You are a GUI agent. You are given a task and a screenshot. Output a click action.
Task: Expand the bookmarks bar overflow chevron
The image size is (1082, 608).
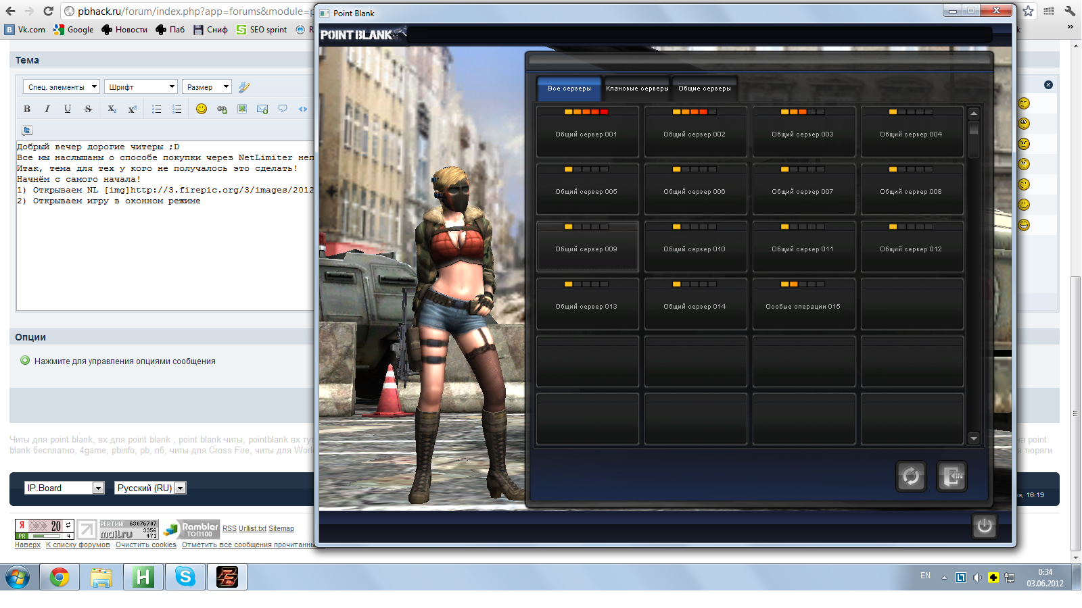[x=1070, y=28]
